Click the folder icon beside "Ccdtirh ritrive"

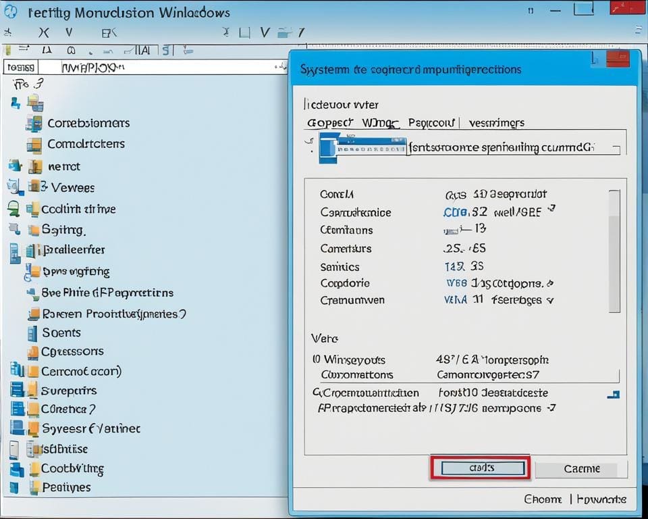(32, 209)
